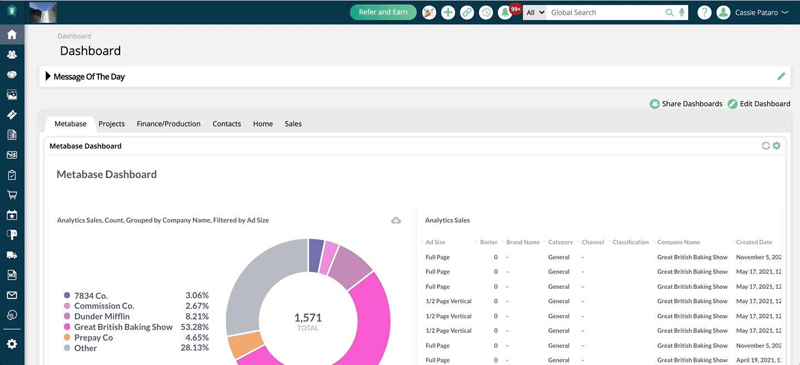Open the shopping cart icon in sidebar
The width and height of the screenshot is (800, 365).
(x=12, y=195)
